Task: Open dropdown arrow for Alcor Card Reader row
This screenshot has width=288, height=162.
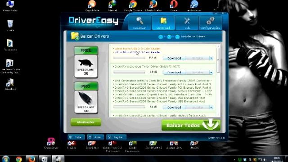Action: coord(211,58)
